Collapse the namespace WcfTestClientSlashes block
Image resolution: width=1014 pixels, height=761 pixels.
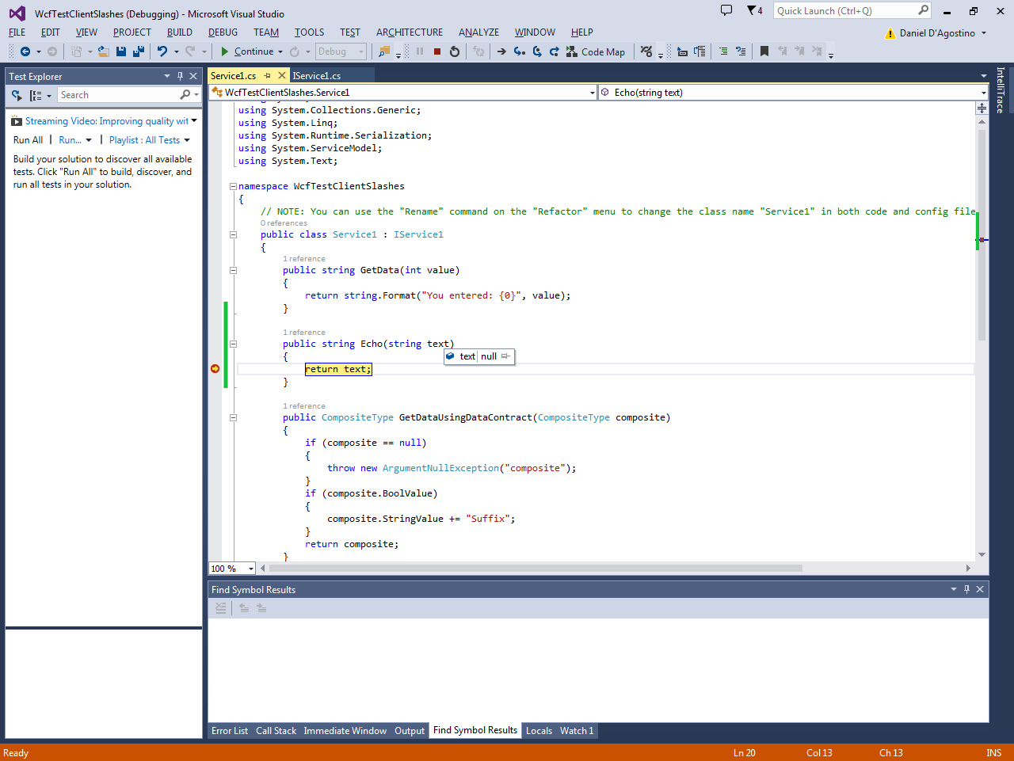[x=233, y=186]
